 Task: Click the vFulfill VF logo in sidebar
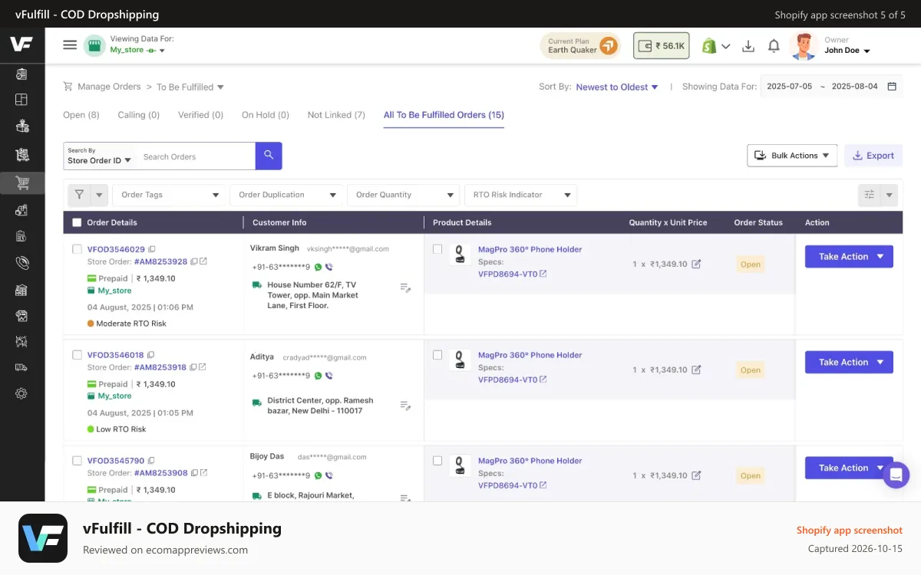click(x=21, y=44)
